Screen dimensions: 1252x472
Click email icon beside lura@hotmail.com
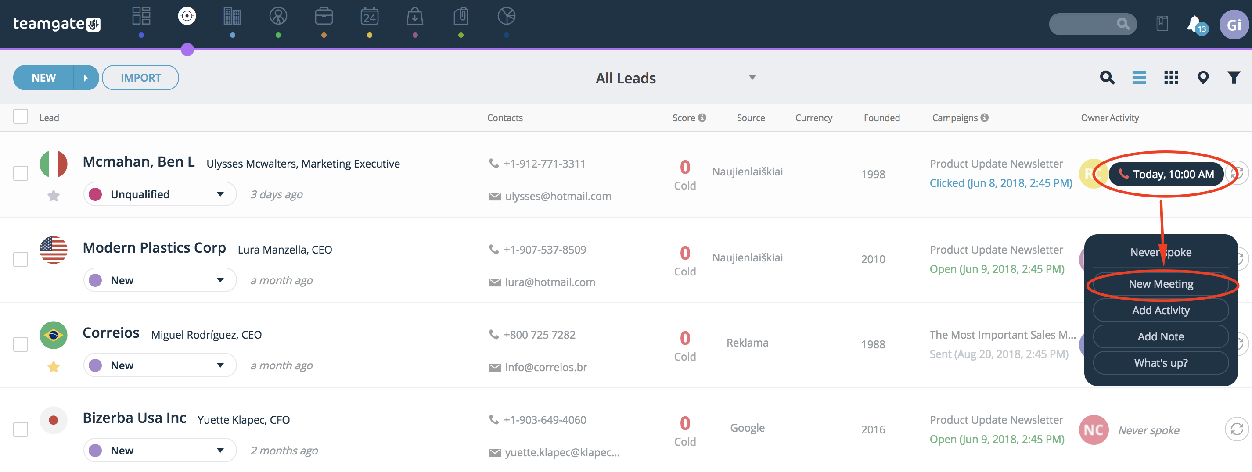(x=494, y=282)
